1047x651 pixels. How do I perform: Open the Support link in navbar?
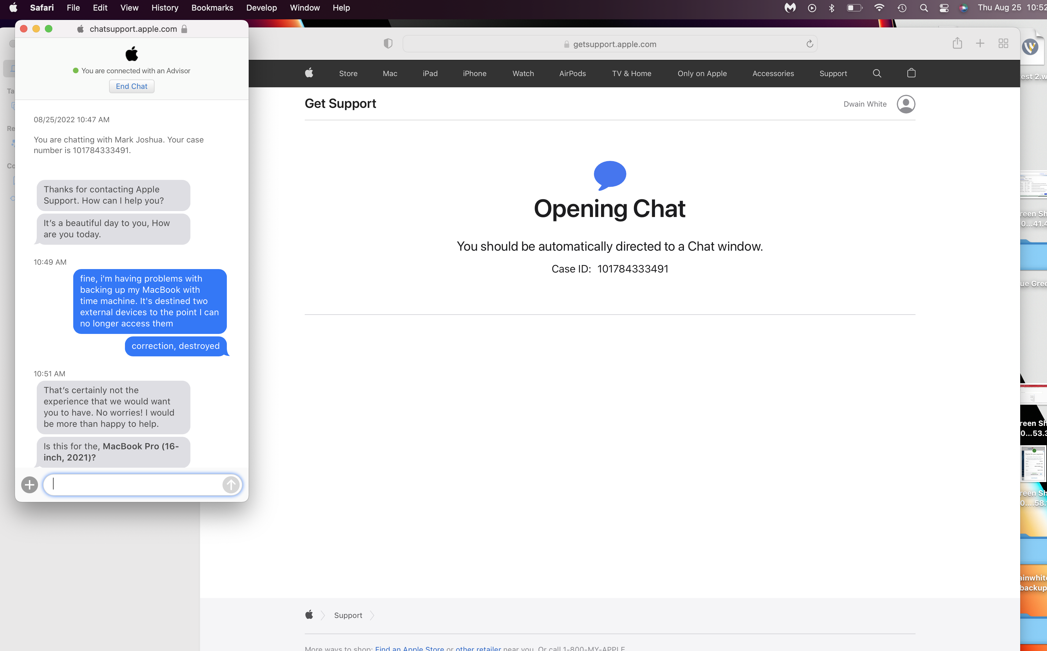tap(833, 73)
